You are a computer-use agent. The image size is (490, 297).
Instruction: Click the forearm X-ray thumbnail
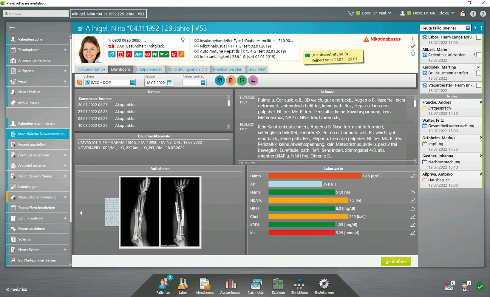160,212
